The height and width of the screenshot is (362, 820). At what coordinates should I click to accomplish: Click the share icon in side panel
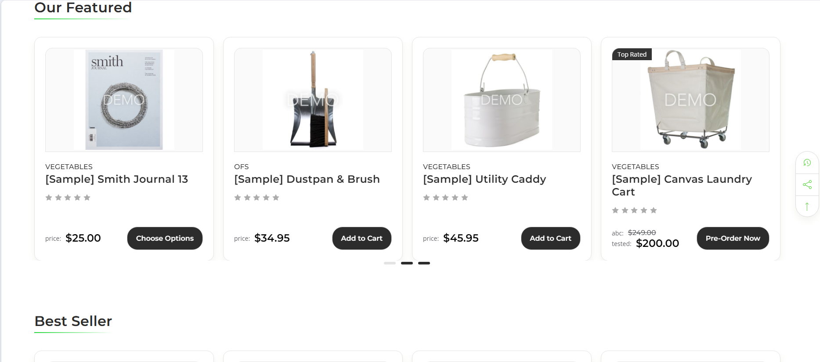807,185
